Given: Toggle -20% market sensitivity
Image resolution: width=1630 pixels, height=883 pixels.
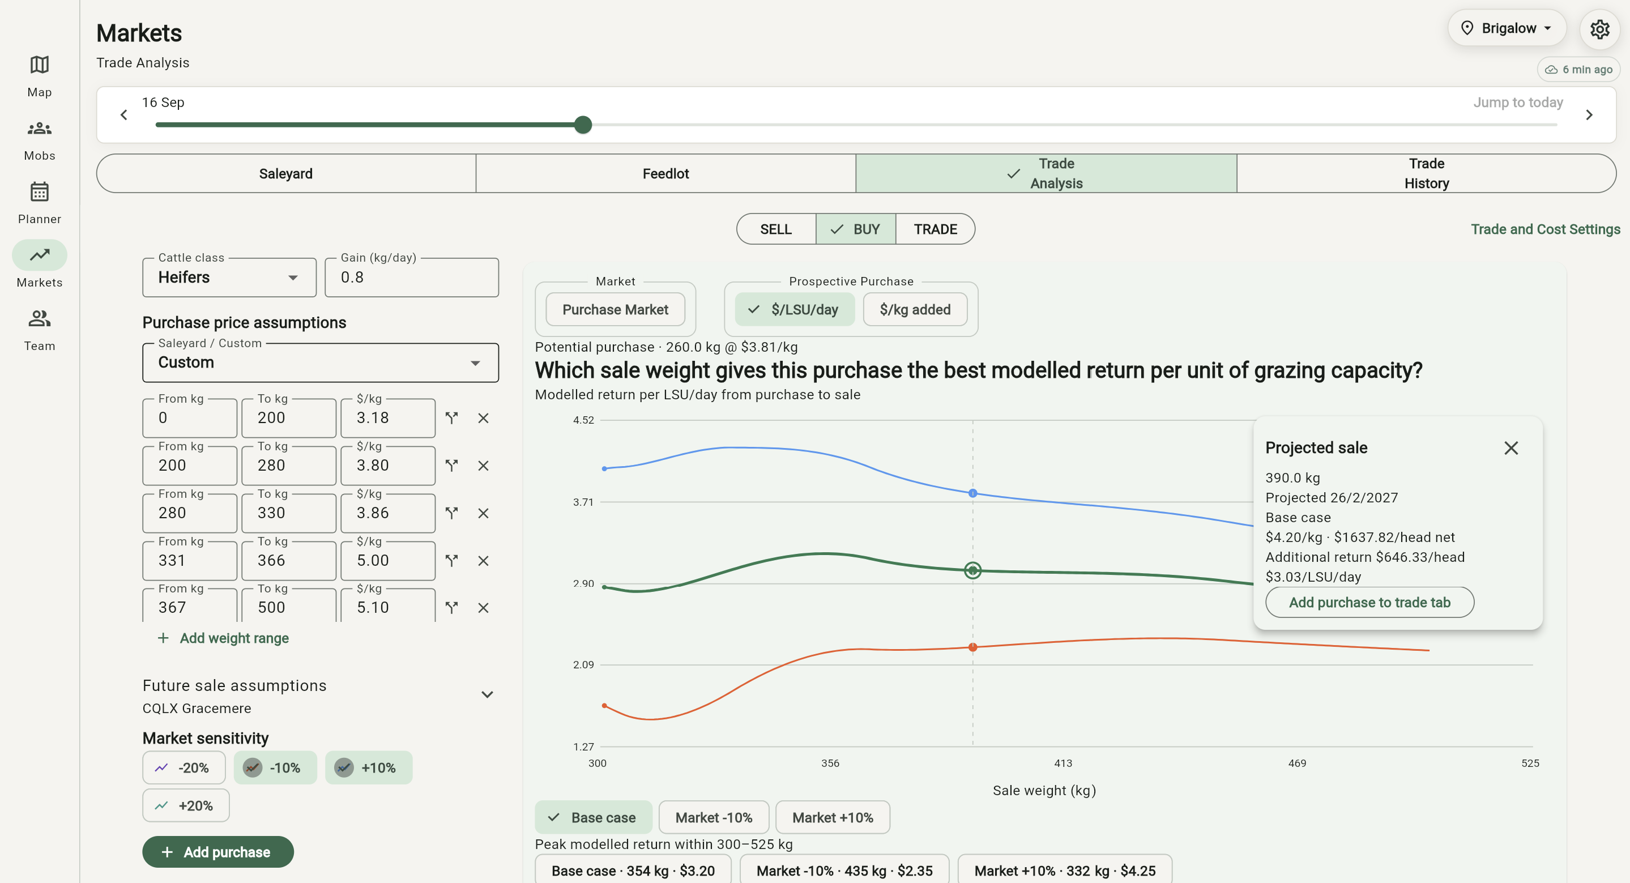Looking at the screenshot, I should tap(184, 768).
